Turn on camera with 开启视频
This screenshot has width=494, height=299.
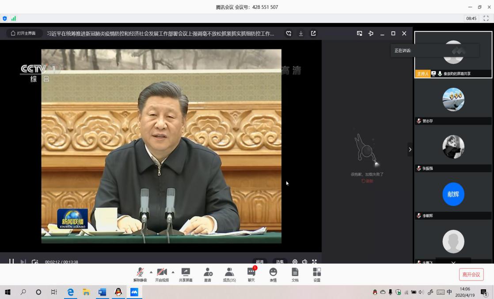[162, 273]
